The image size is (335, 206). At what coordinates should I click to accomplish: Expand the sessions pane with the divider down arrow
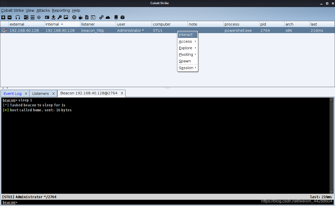(x=7, y=88)
